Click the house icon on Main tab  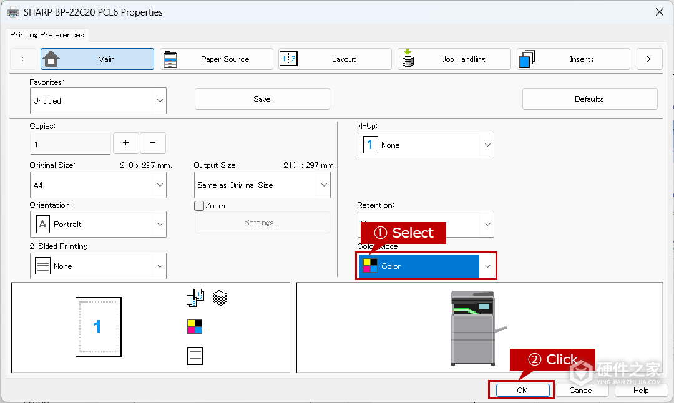tap(51, 59)
